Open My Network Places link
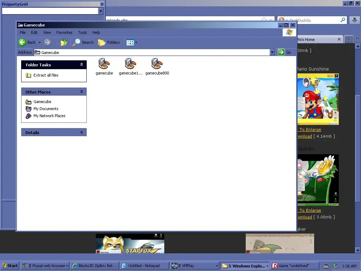 pyautogui.click(x=49, y=116)
